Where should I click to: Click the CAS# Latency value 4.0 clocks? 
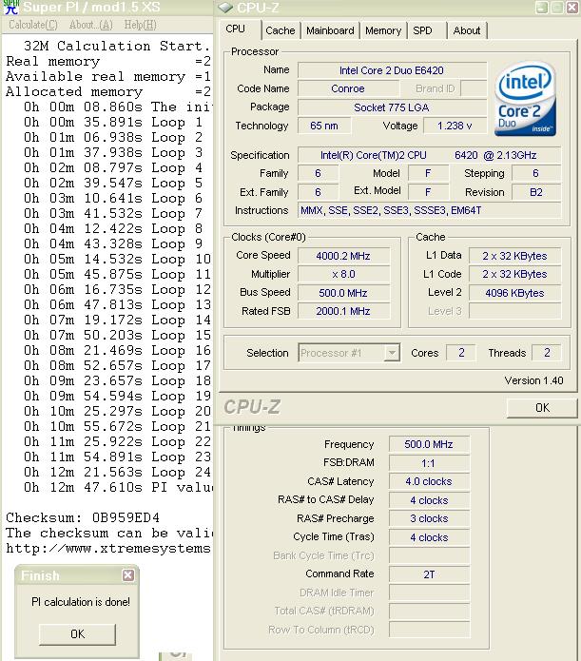[x=429, y=481]
